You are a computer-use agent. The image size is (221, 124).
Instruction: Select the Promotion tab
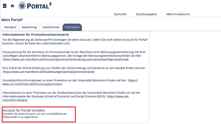[x=72, y=27]
